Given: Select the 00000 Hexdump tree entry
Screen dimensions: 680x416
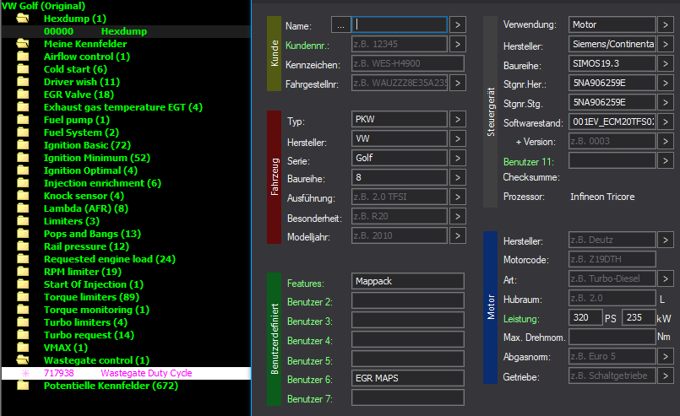Looking at the screenshot, I should pyautogui.click(x=126, y=31).
